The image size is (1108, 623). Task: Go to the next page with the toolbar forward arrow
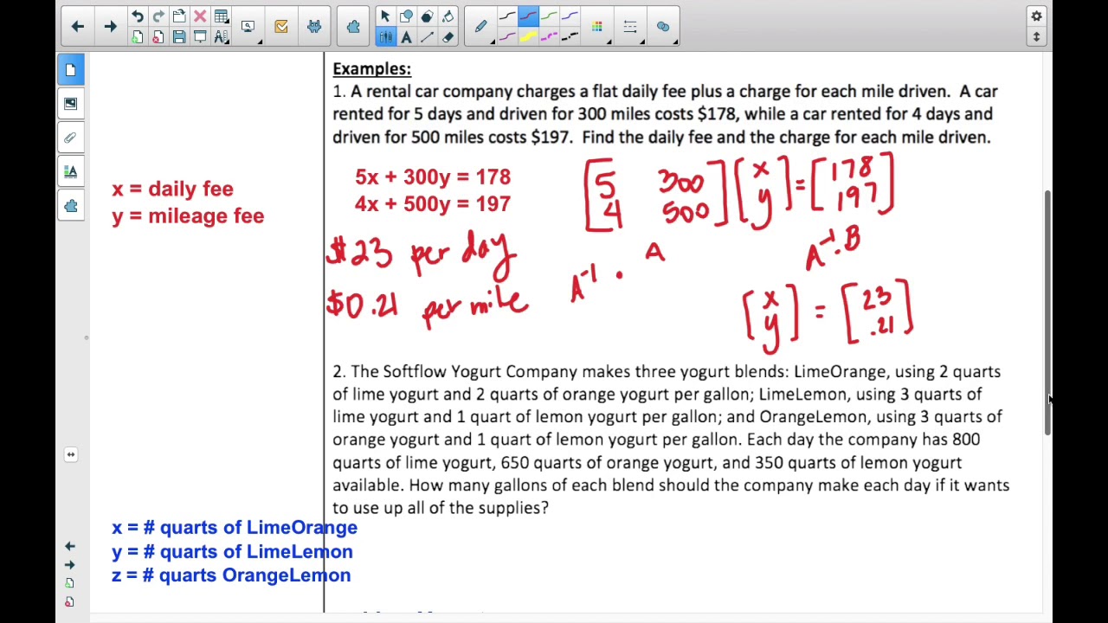pyautogui.click(x=110, y=27)
